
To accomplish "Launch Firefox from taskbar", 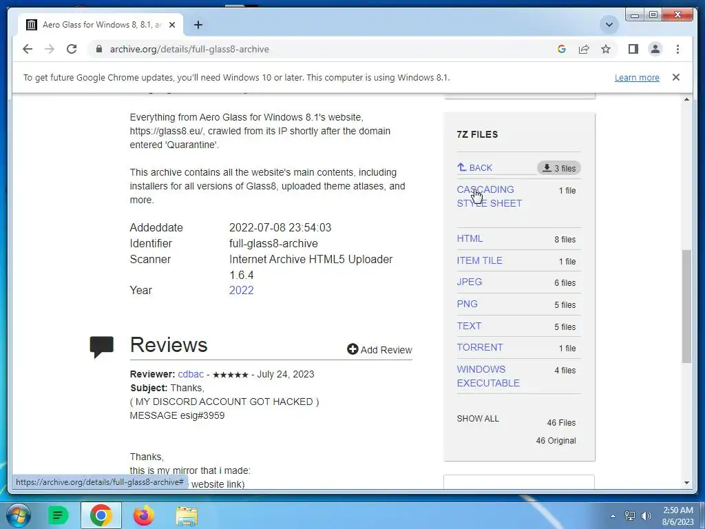I will [x=144, y=515].
